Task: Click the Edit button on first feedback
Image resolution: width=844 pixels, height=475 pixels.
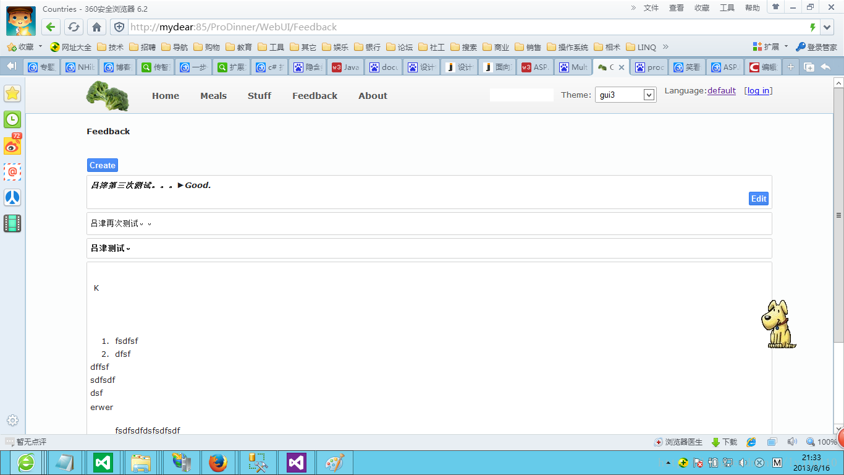Action: click(x=759, y=199)
